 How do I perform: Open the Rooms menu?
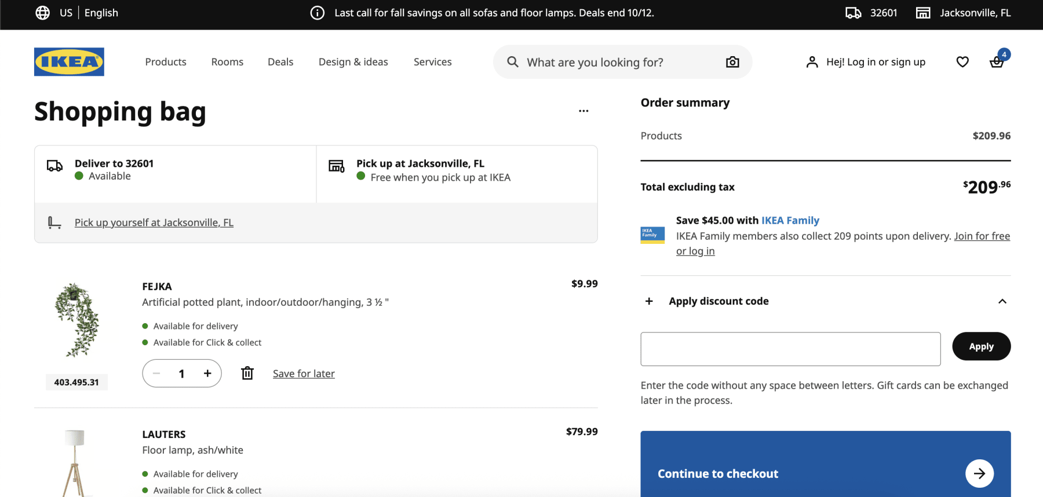[x=227, y=62]
